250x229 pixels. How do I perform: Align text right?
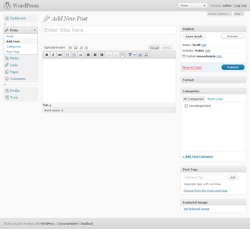(102, 55)
